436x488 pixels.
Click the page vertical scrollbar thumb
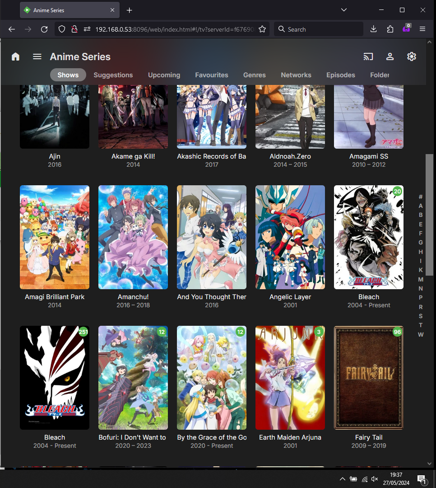430,215
